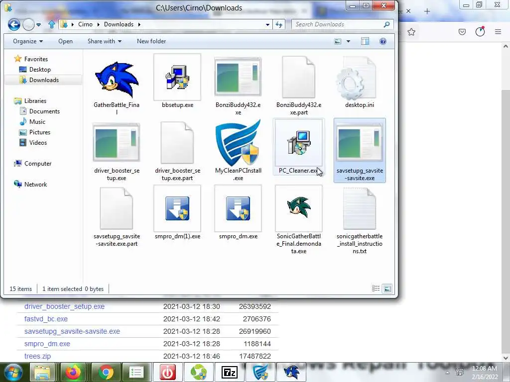This screenshot has width=510, height=382.
Task: Click savsetupg_savsite-savsite.exe link in browser
Action: (72, 331)
